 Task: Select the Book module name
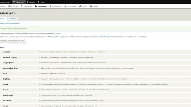[x=5, y=90]
